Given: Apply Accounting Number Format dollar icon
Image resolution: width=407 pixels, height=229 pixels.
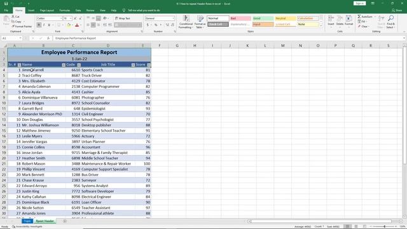Looking at the screenshot, I should pos(148,25).
